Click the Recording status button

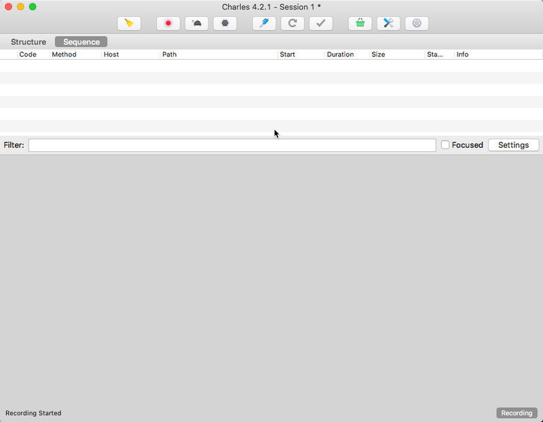pos(517,413)
